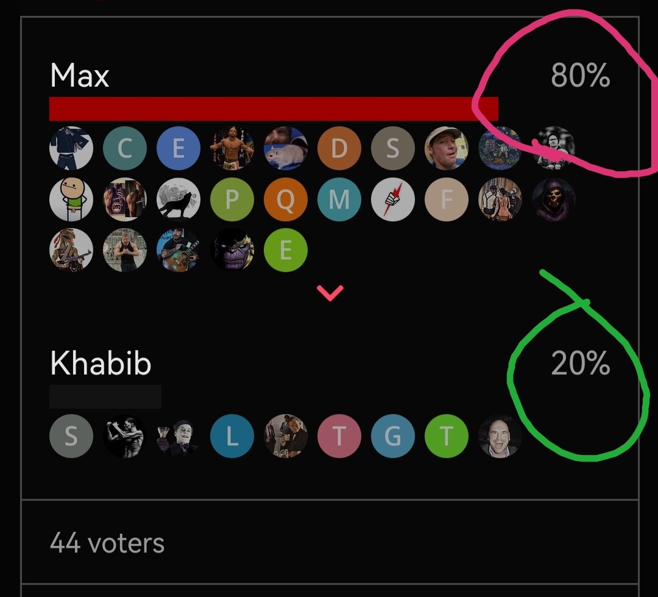Open the 44 voters list
Image resolution: width=658 pixels, height=597 pixels.
[107, 543]
